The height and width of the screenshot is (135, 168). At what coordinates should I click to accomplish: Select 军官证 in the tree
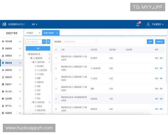pos(39,106)
